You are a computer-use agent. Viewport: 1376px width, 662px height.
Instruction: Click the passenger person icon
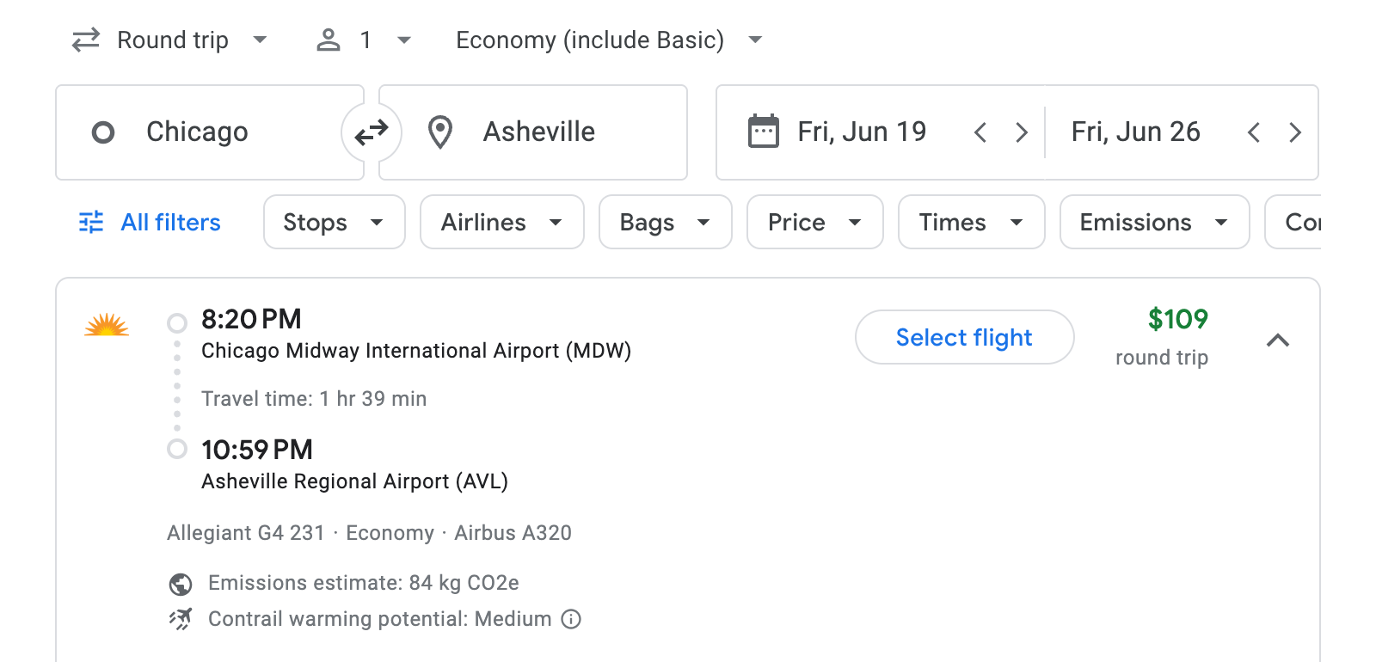pos(328,39)
